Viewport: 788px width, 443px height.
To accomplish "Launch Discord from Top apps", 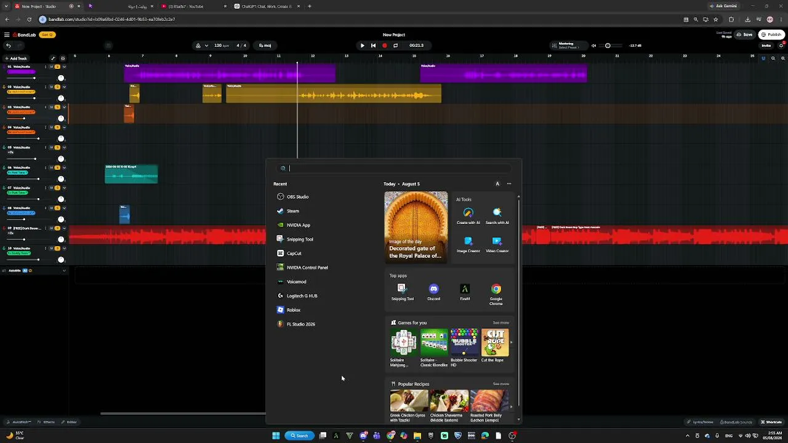I will tap(433, 292).
